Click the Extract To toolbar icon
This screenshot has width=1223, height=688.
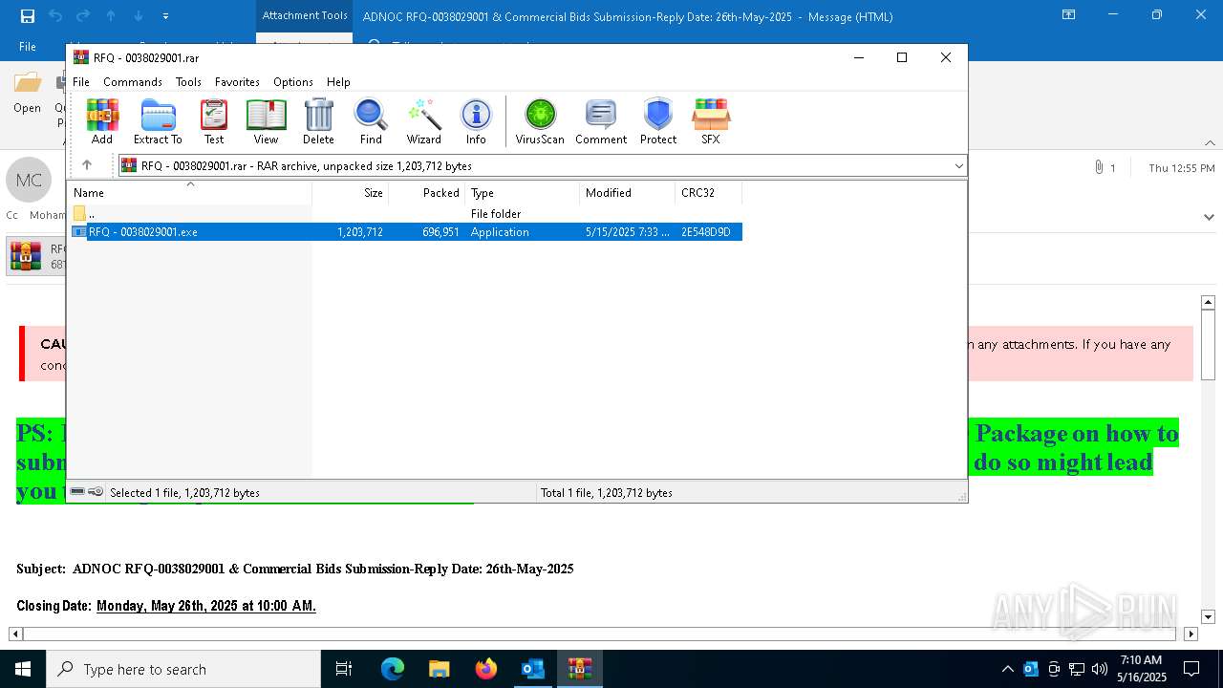[158, 121]
